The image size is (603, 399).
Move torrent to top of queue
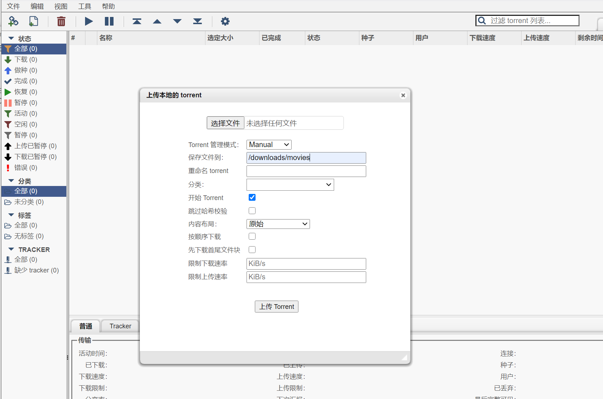[x=137, y=21]
